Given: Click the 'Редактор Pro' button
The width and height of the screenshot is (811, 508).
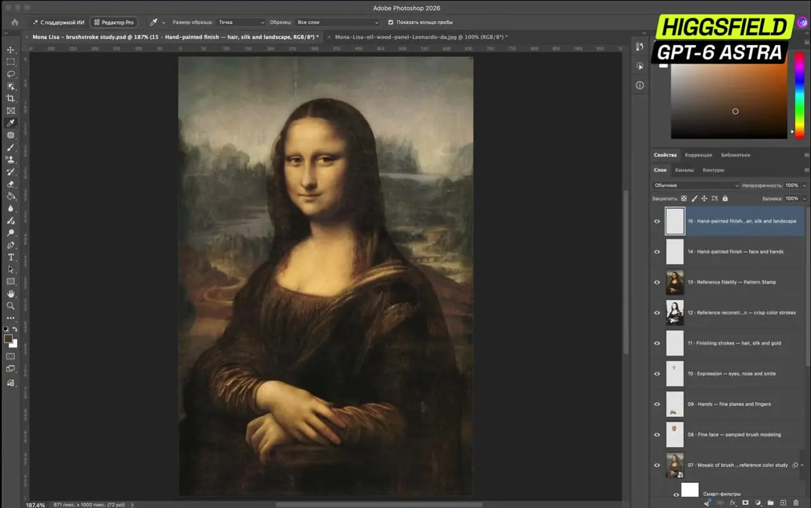Looking at the screenshot, I should tap(114, 22).
